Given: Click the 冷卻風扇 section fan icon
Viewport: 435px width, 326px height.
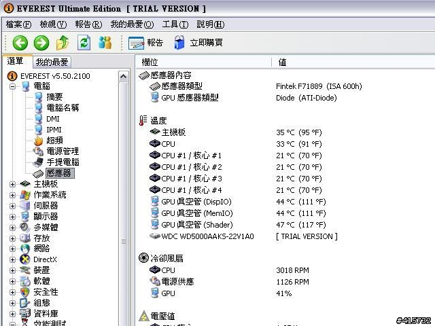Looking at the screenshot, I should [143, 258].
